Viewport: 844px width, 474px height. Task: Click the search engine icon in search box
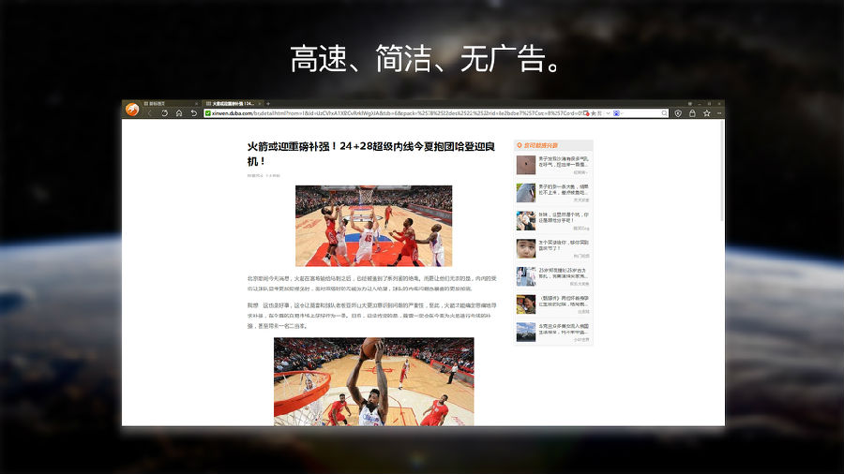(x=616, y=113)
